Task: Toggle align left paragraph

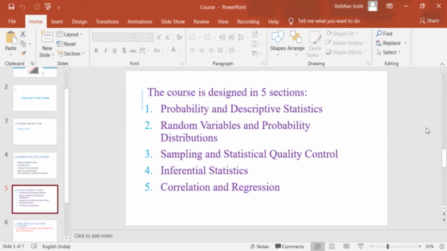Action: tap(193, 50)
